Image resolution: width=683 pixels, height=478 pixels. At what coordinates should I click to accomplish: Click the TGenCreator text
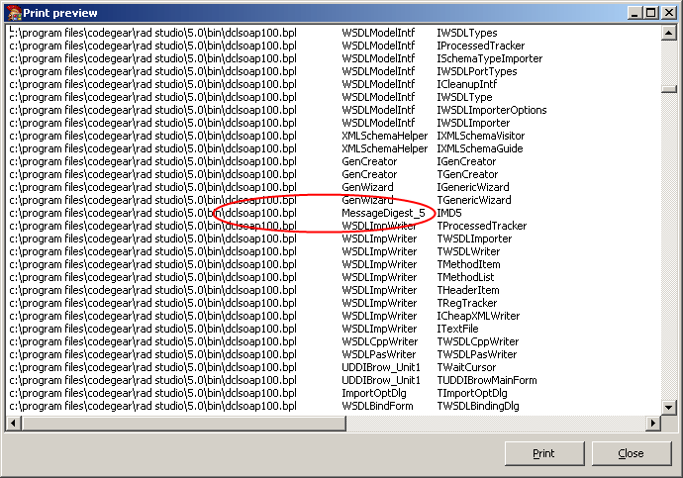(467, 174)
